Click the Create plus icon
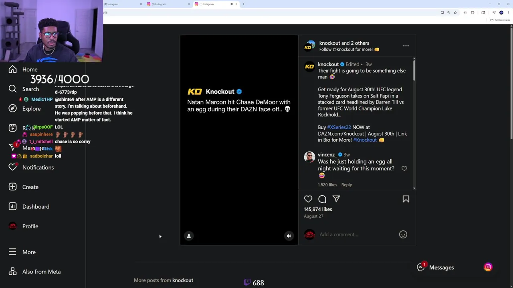The width and height of the screenshot is (513, 288). coord(12,187)
